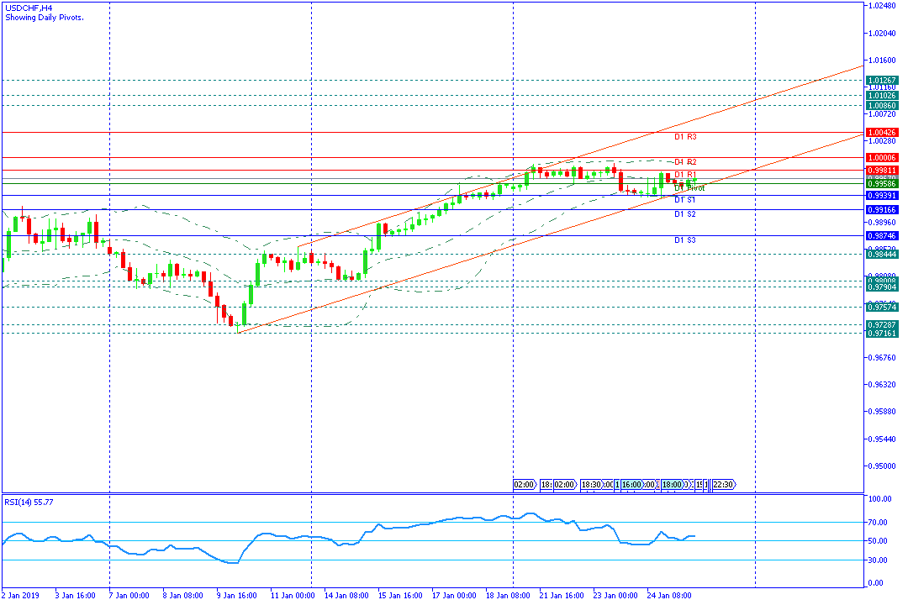The width and height of the screenshot is (908, 605).
Task: Click the RSI 70.00 scale value
Action: (879, 522)
